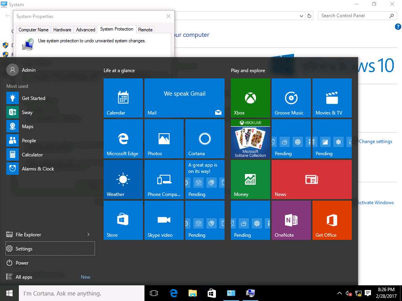
Task: Open the 'A great app is on its way' pending tile
Action: coord(205,179)
